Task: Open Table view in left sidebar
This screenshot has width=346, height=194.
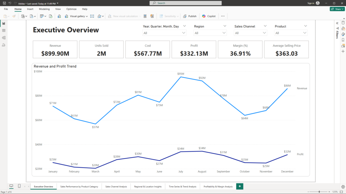Action: coord(4,30)
